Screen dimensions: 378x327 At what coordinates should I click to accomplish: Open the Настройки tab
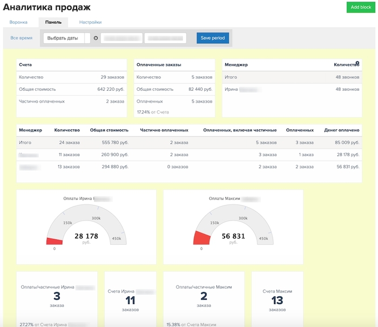[90, 22]
